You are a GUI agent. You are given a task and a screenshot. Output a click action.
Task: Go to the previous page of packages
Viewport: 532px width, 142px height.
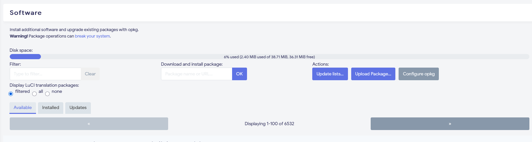point(89,124)
